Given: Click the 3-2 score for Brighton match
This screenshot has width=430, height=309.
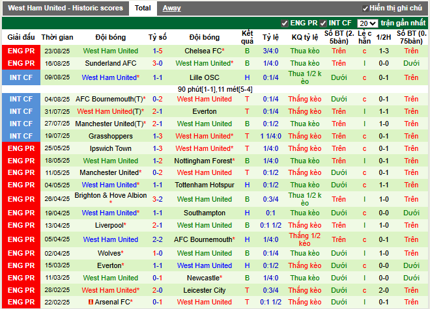Looking at the screenshot, I should [x=158, y=199].
